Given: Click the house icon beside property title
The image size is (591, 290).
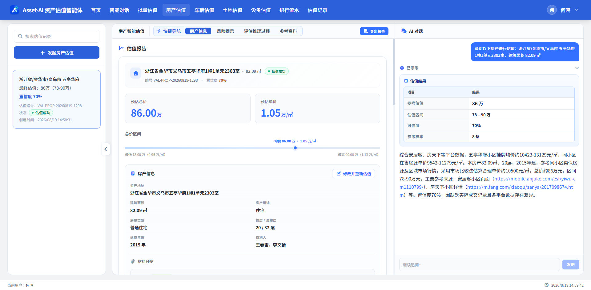Looking at the screenshot, I should pos(136,73).
